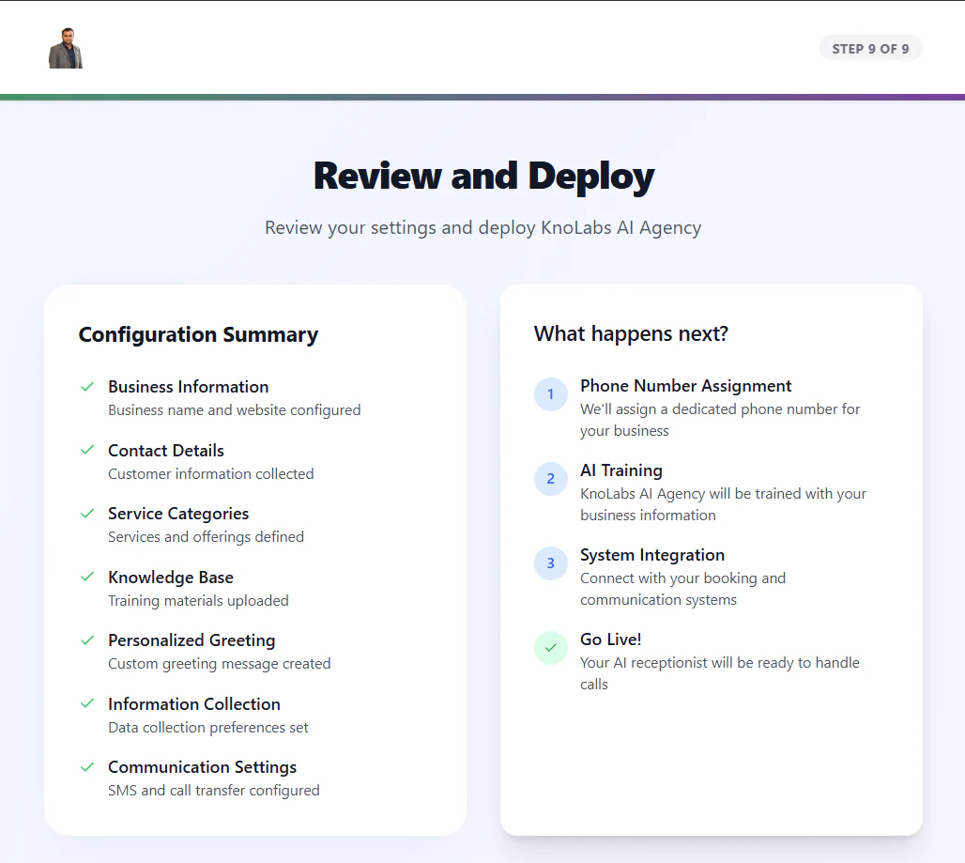Click the step 3 circle for System Integration
The height and width of the screenshot is (863, 965).
[551, 563]
